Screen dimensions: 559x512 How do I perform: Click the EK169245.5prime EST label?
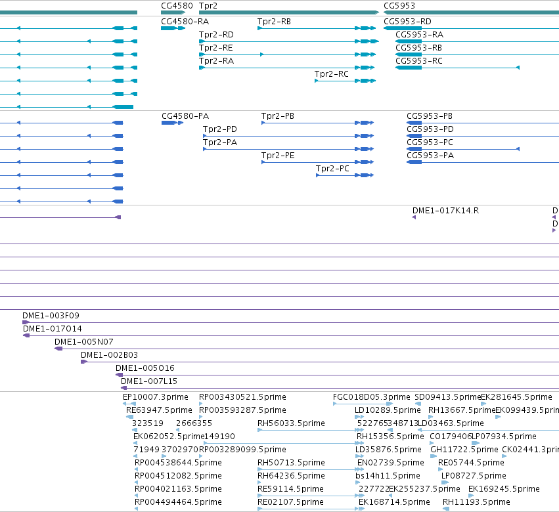(x=504, y=489)
